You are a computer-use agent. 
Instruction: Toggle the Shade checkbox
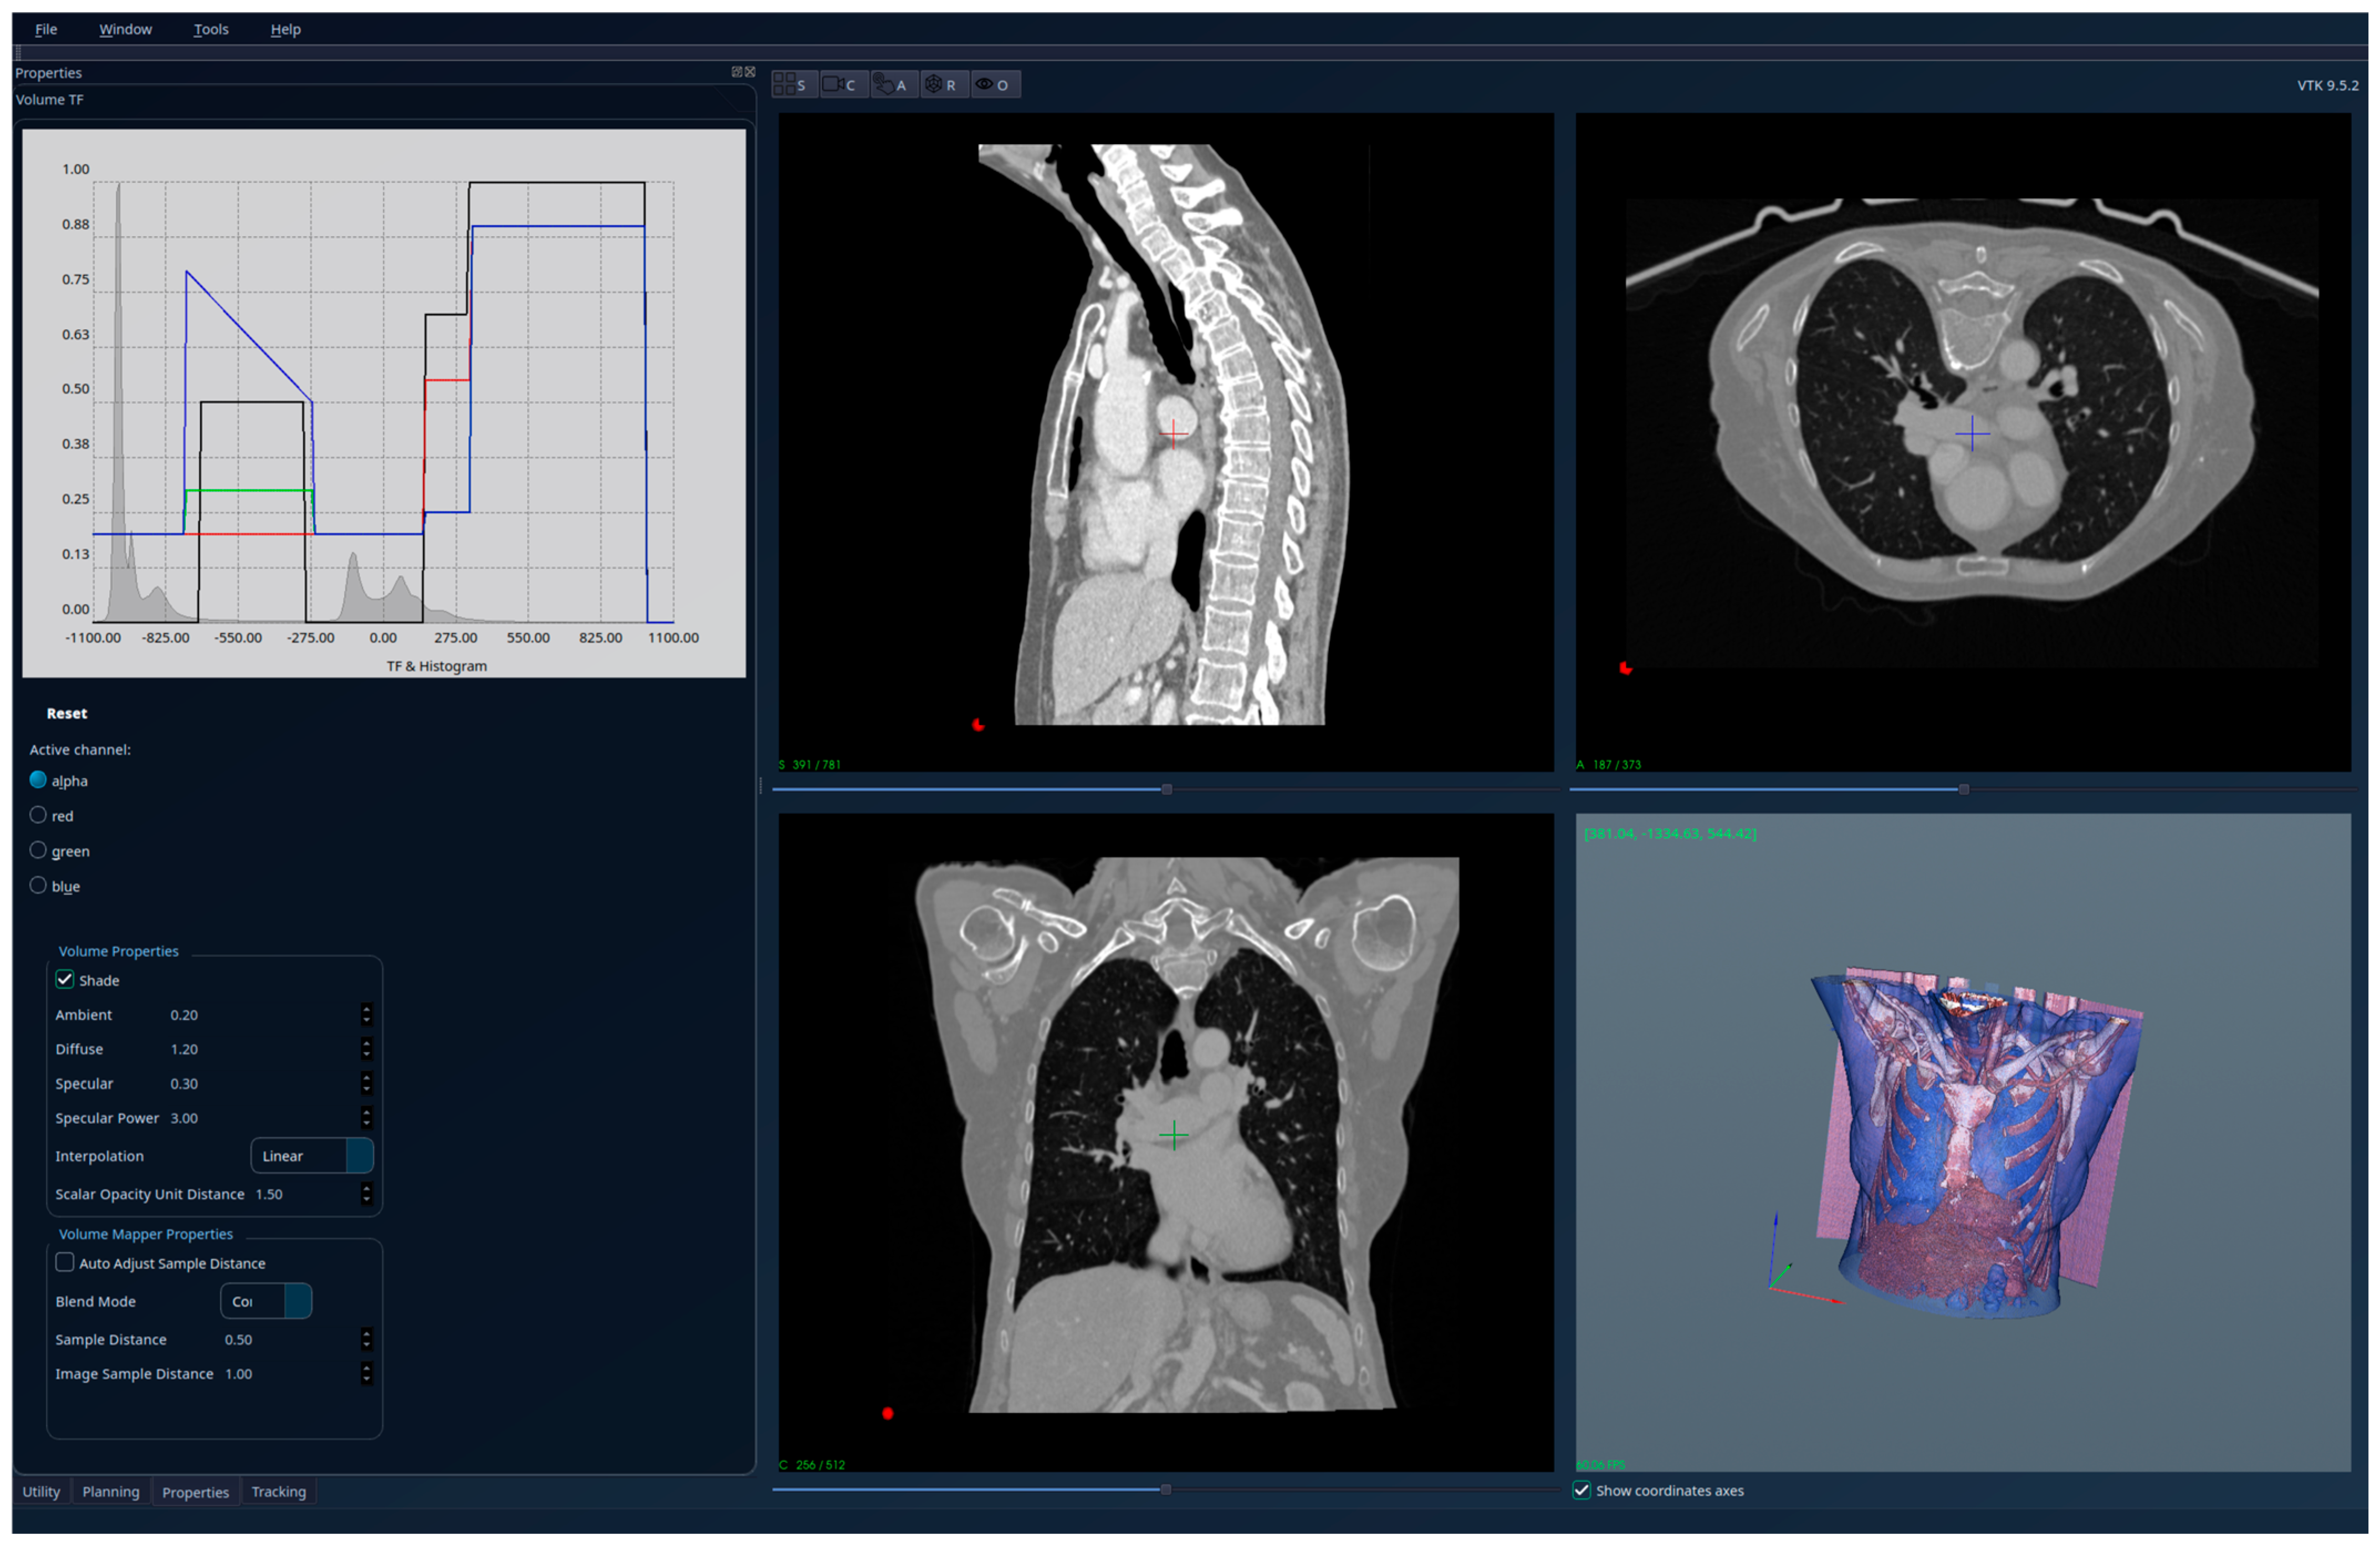(65, 980)
